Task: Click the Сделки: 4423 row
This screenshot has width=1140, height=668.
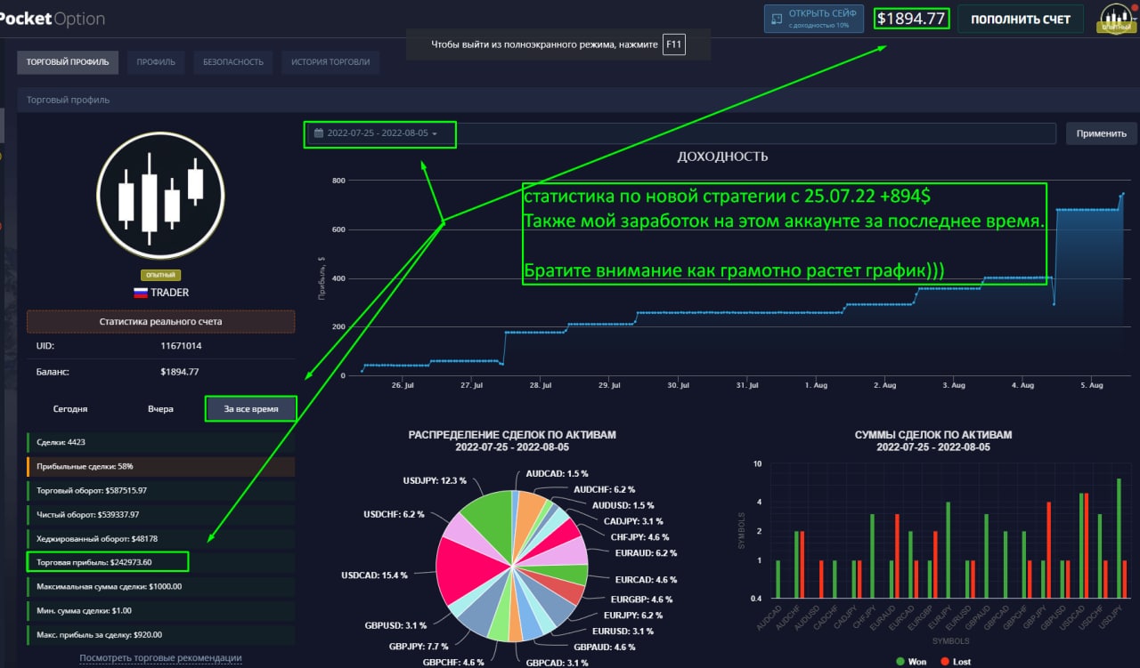Action: [160, 442]
